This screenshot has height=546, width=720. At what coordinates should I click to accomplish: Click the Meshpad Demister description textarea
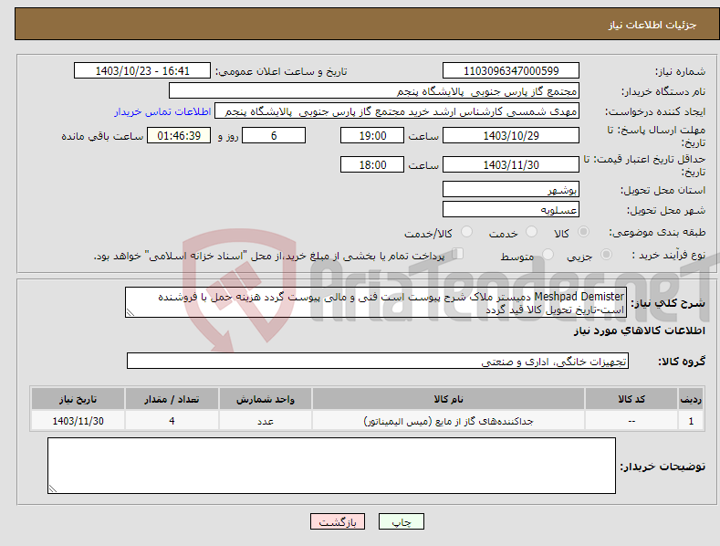point(376,302)
